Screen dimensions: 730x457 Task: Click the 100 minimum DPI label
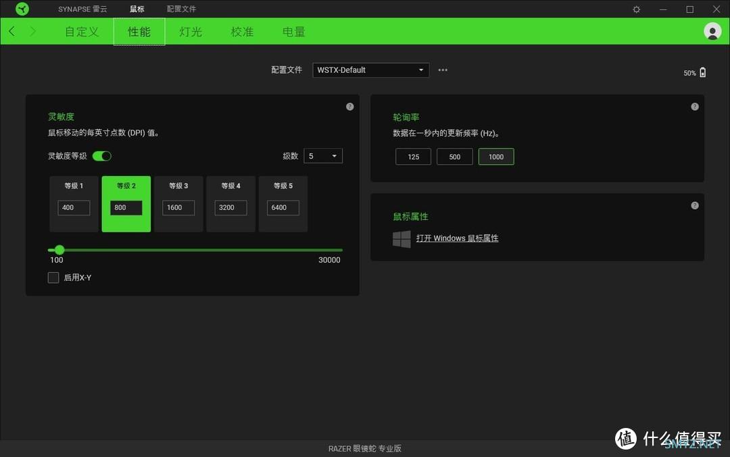pyautogui.click(x=56, y=261)
